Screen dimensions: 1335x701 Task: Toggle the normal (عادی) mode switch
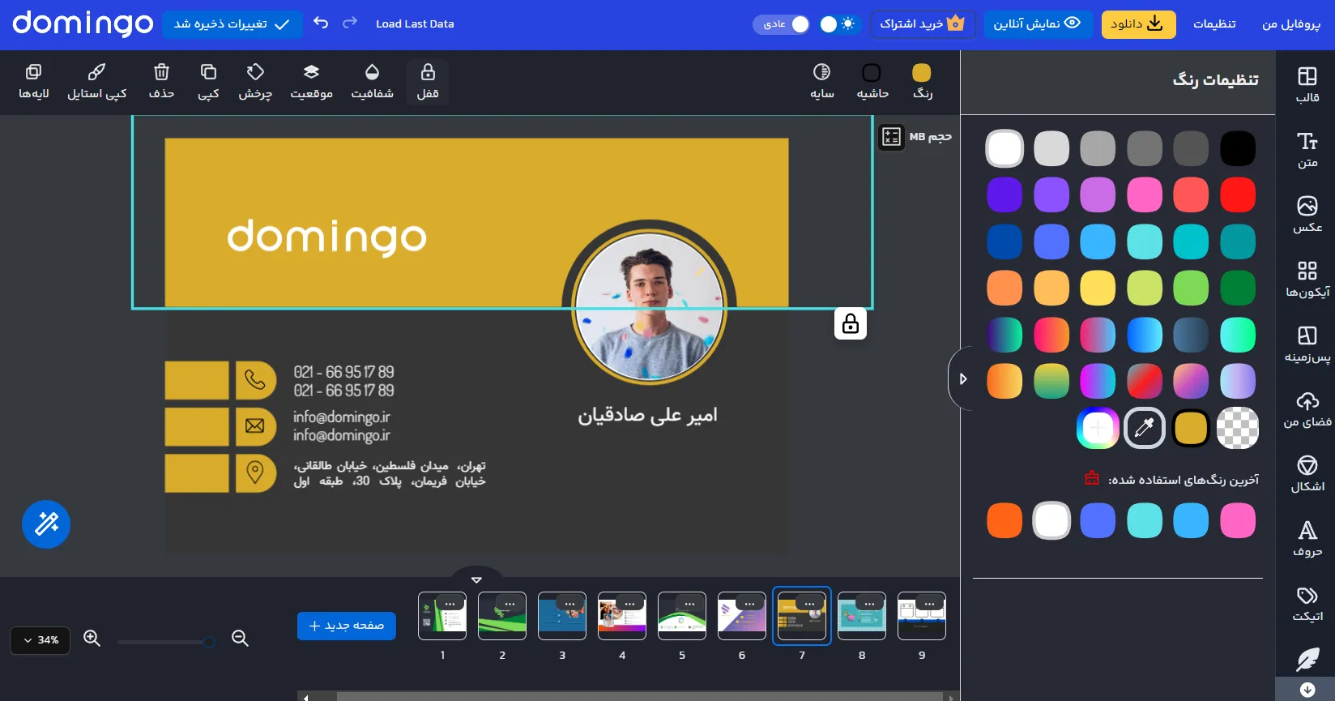click(x=782, y=24)
